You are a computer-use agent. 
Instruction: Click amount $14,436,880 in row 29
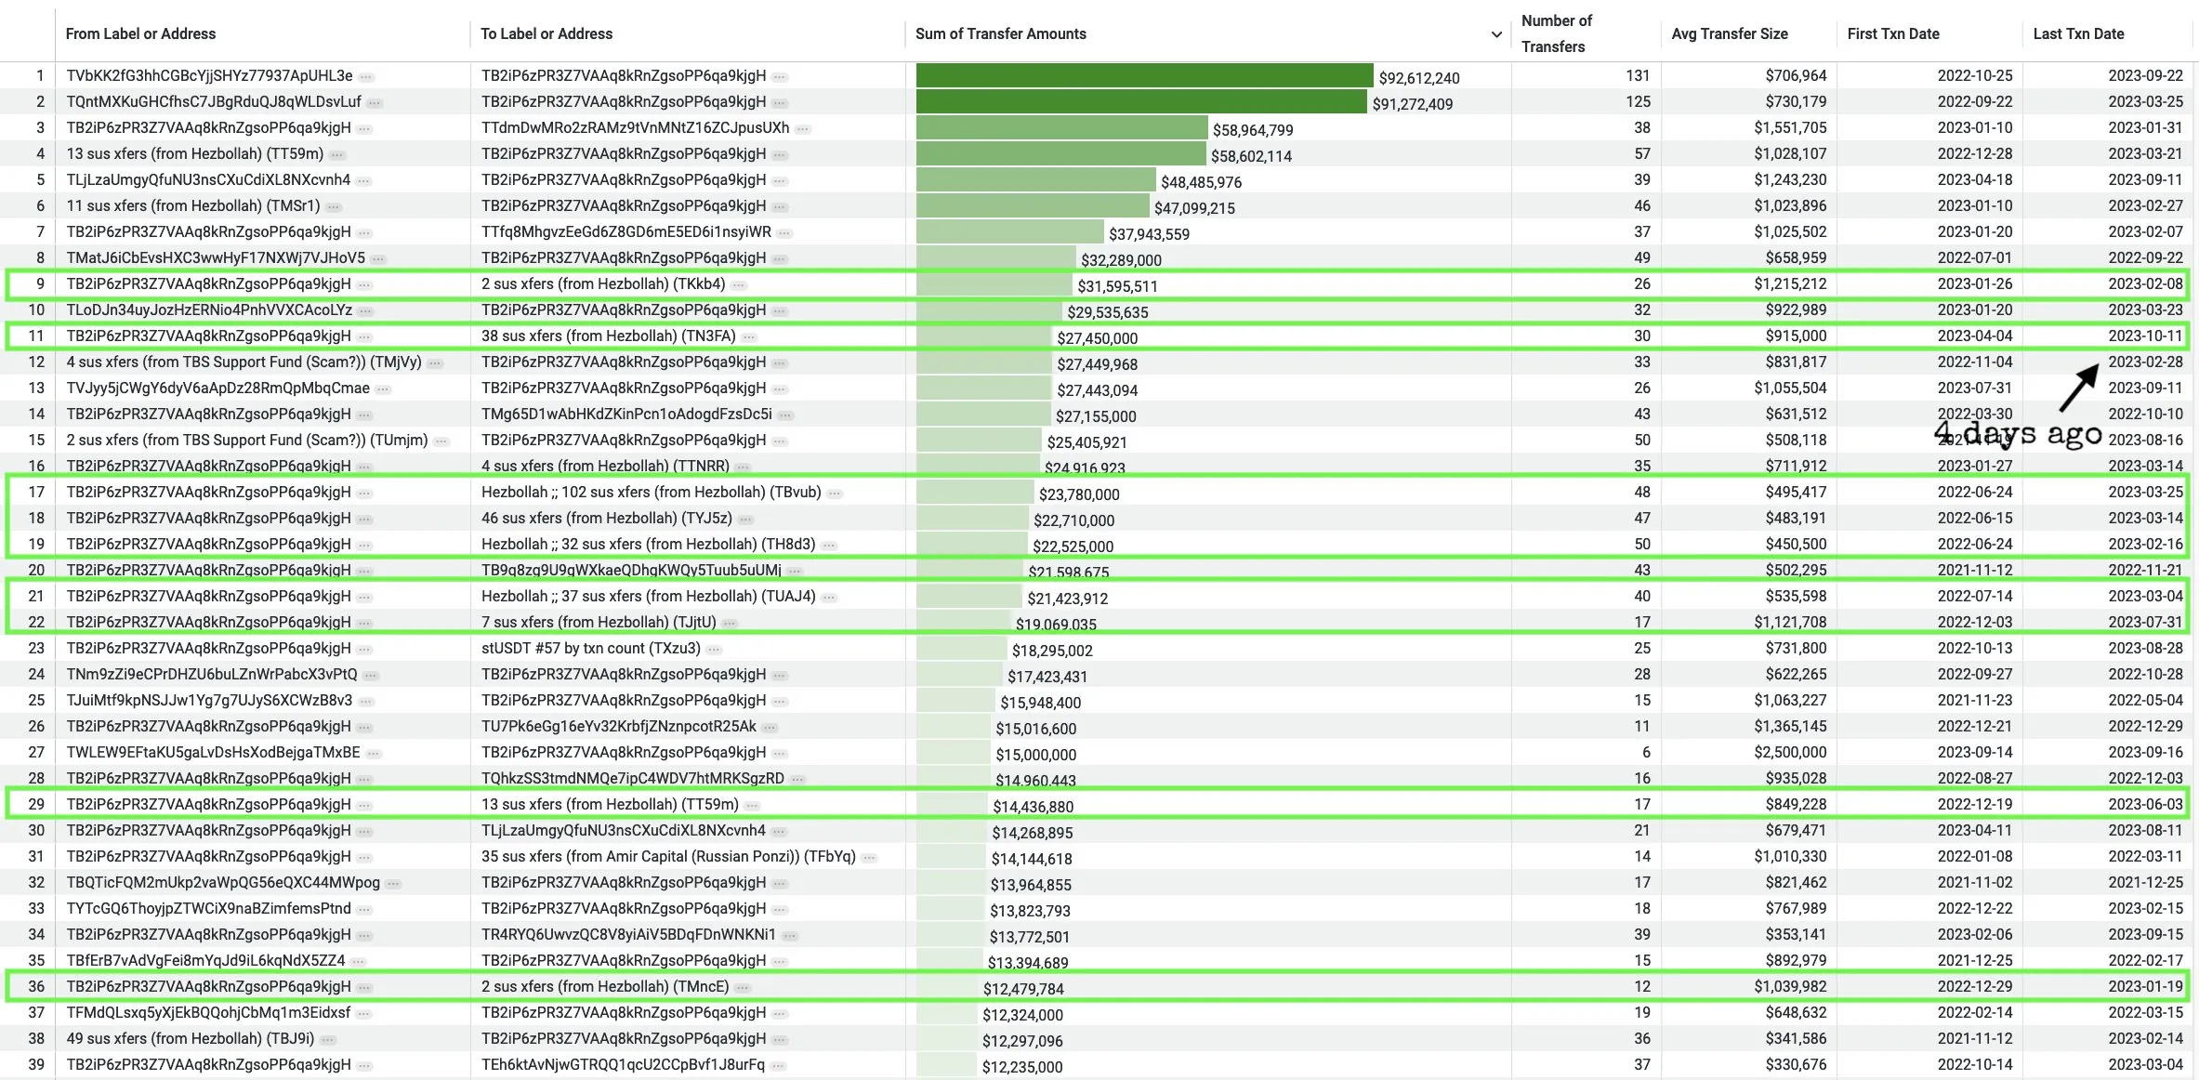tap(1034, 807)
